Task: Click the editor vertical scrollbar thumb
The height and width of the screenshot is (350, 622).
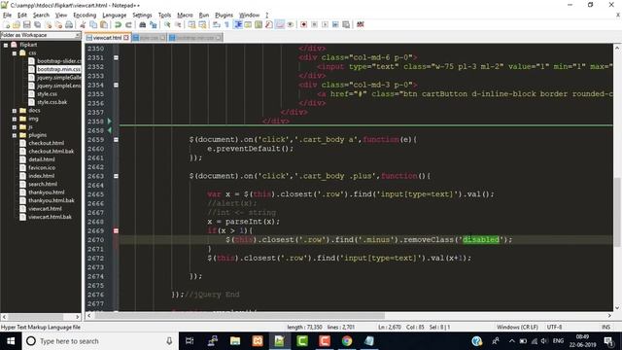Action: (x=617, y=212)
